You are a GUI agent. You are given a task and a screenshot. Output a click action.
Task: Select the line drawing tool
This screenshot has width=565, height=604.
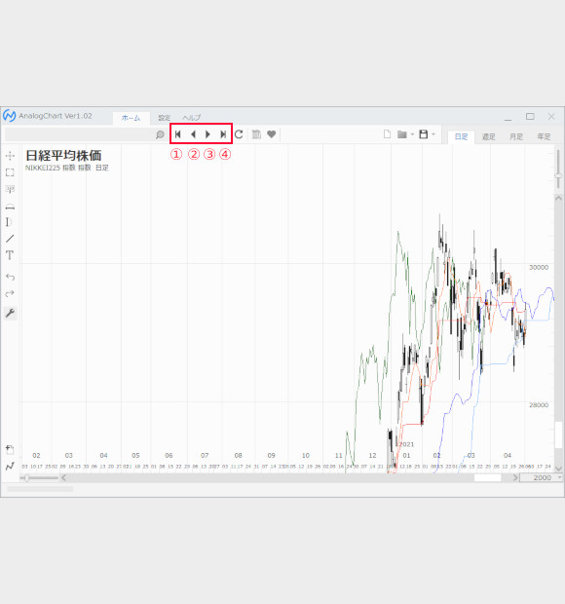click(x=10, y=239)
